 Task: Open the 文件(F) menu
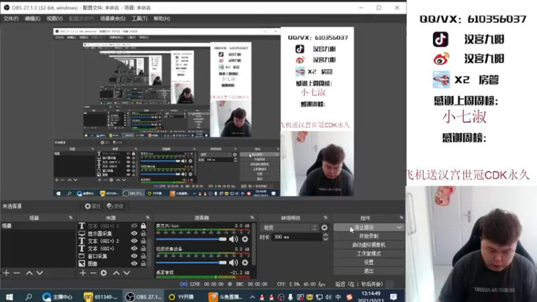pyautogui.click(x=11, y=19)
